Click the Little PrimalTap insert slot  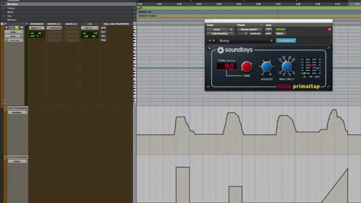[x=54, y=28]
